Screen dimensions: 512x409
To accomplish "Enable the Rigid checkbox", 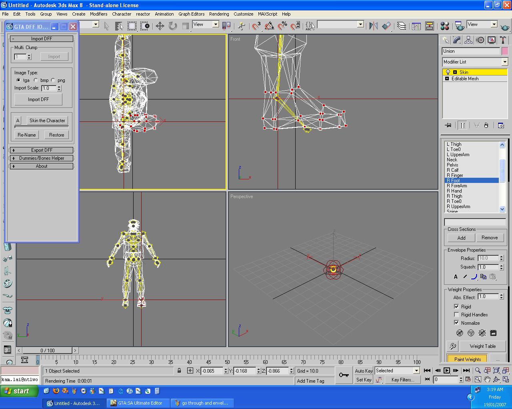I will 456,306.
